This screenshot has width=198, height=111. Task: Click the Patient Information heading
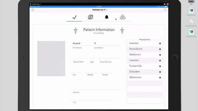click(x=99, y=30)
